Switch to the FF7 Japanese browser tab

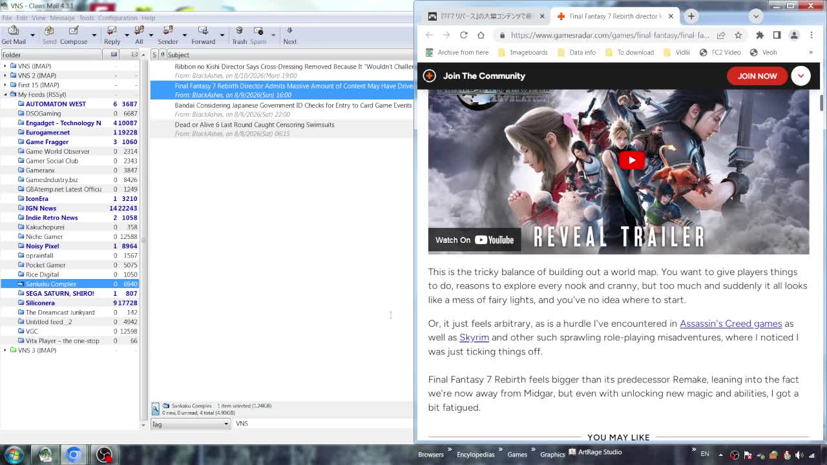click(487, 16)
